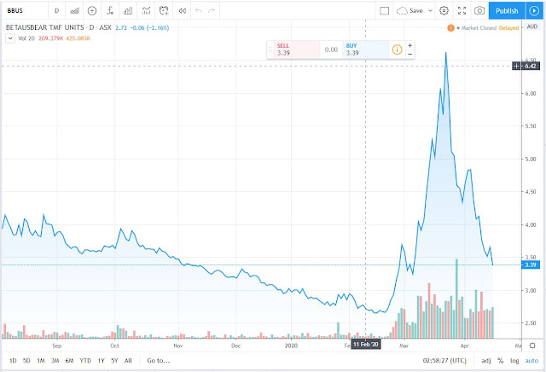Open the D interval selector

tap(57, 11)
